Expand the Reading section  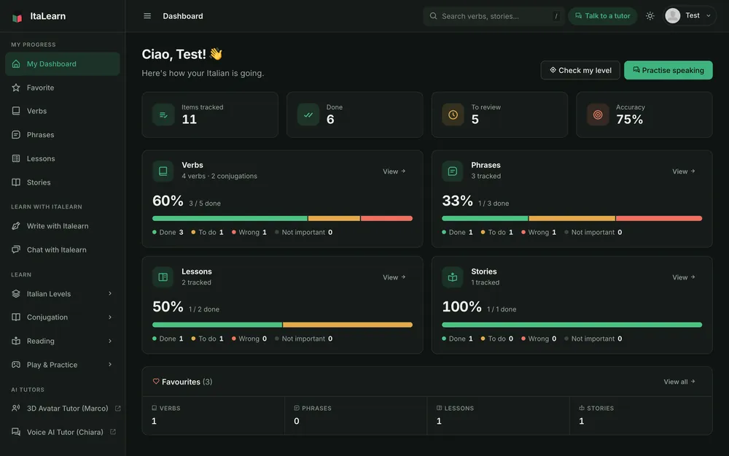pos(62,341)
